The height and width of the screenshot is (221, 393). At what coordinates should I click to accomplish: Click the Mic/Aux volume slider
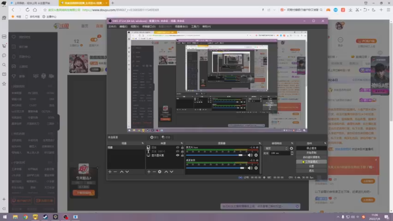(x=216, y=155)
